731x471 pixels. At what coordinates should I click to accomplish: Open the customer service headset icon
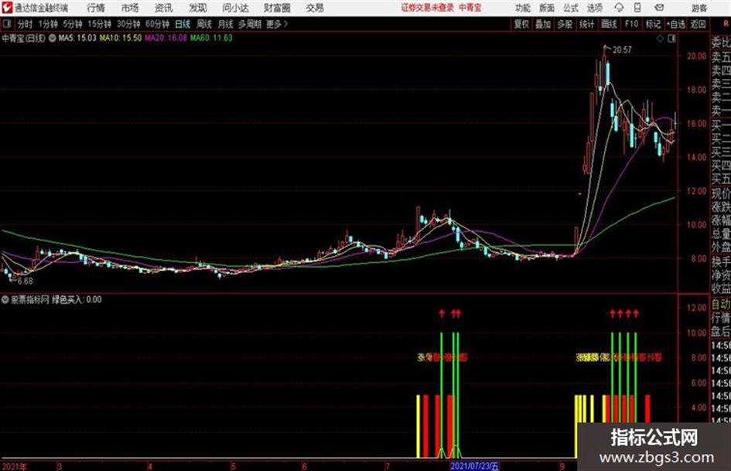619,8
